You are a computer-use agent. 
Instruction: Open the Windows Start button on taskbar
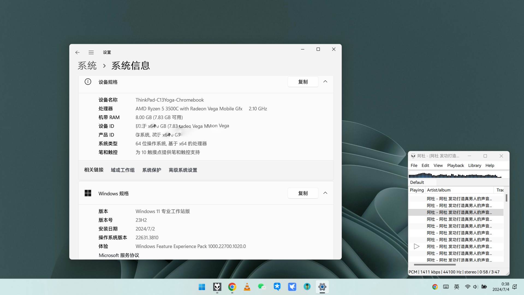click(x=202, y=287)
